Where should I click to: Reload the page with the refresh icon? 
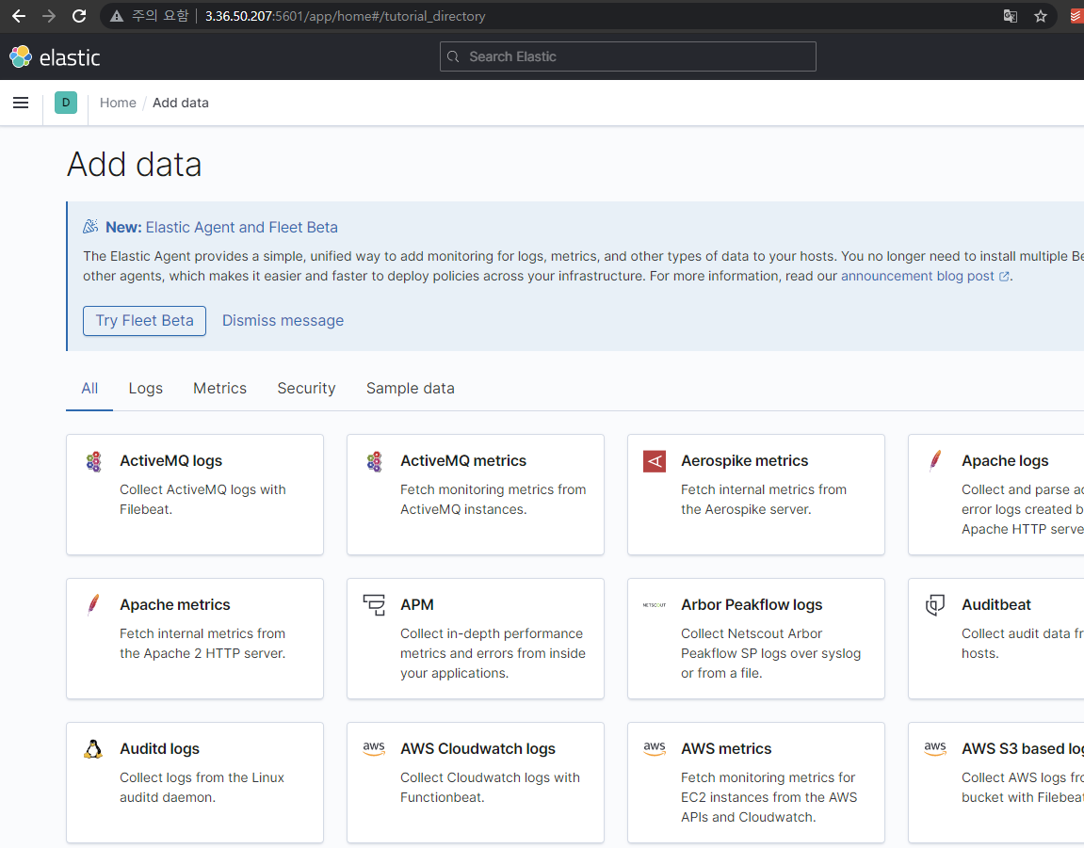click(x=79, y=16)
